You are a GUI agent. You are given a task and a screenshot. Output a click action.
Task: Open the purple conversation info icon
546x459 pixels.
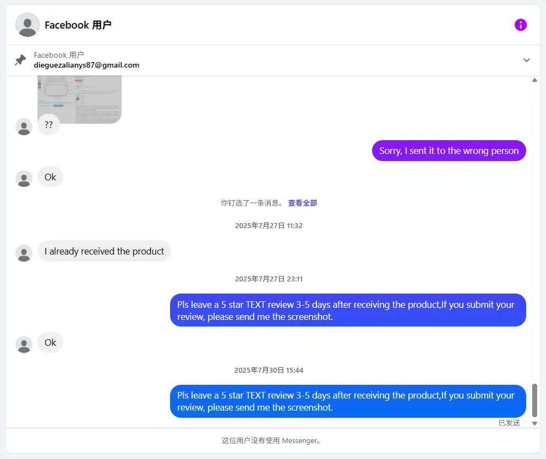(520, 25)
